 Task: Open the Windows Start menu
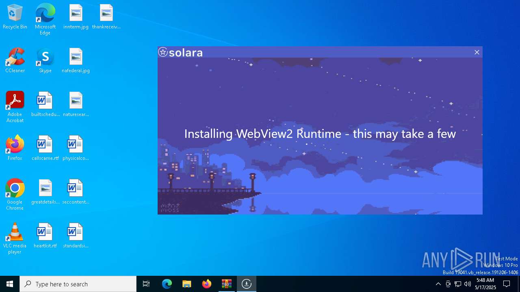click(10, 284)
